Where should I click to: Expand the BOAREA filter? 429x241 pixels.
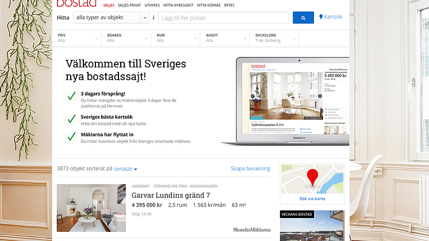(x=126, y=38)
